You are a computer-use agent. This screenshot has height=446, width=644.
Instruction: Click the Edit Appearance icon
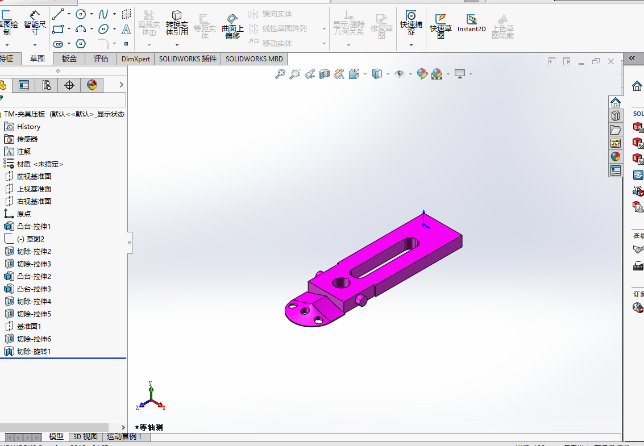[422, 74]
